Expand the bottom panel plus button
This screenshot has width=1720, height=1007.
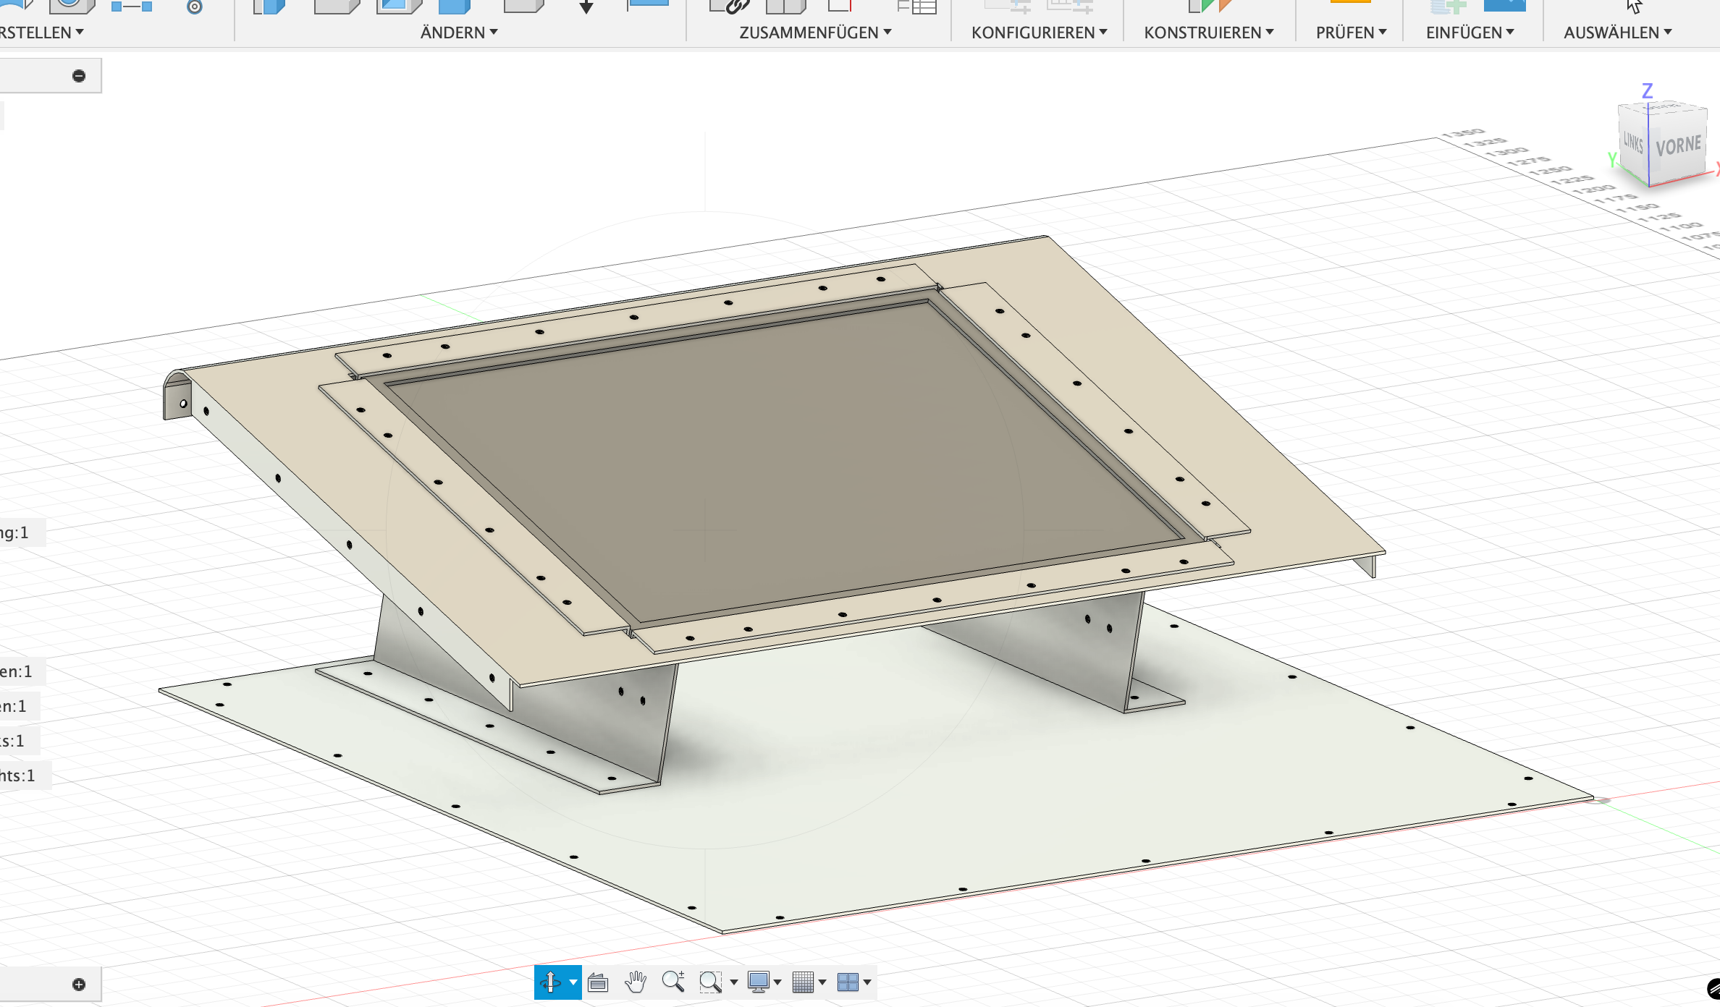[79, 985]
